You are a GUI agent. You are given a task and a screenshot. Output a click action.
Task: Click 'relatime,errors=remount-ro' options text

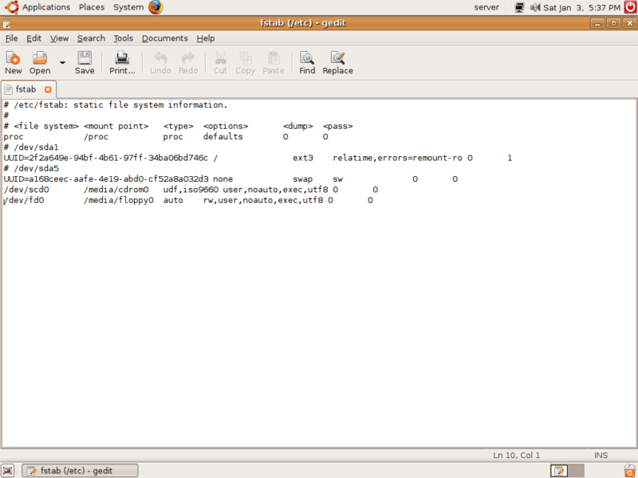coord(397,158)
